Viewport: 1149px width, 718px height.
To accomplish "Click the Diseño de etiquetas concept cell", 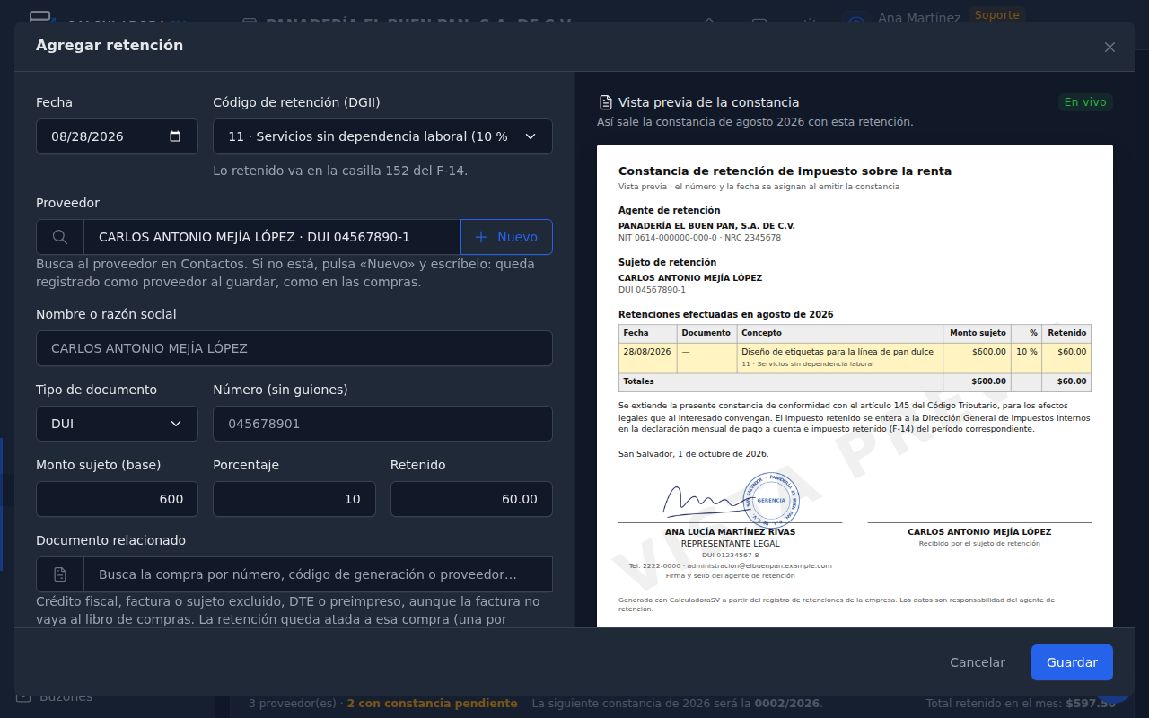I will click(839, 358).
